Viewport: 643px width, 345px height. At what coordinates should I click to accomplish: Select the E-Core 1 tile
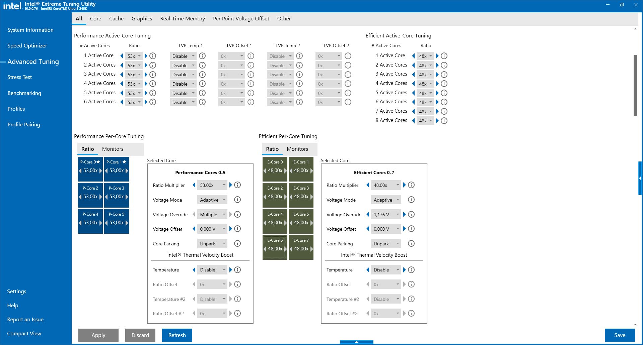tap(301, 169)
